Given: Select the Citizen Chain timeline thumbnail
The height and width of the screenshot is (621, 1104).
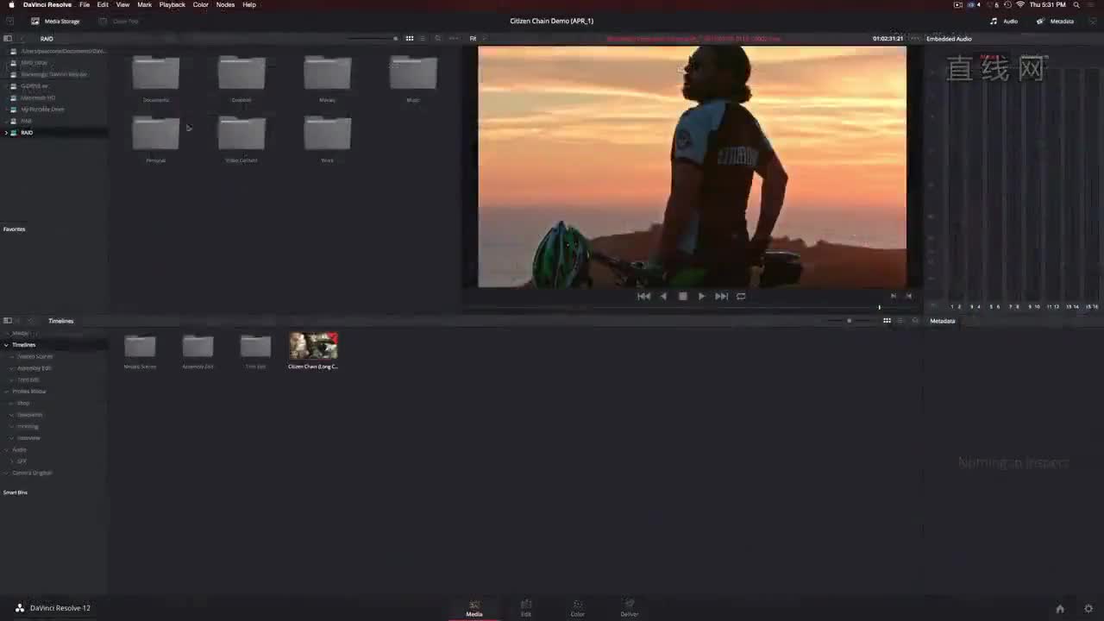Looking at the screenshot, I should coord(313,347).
